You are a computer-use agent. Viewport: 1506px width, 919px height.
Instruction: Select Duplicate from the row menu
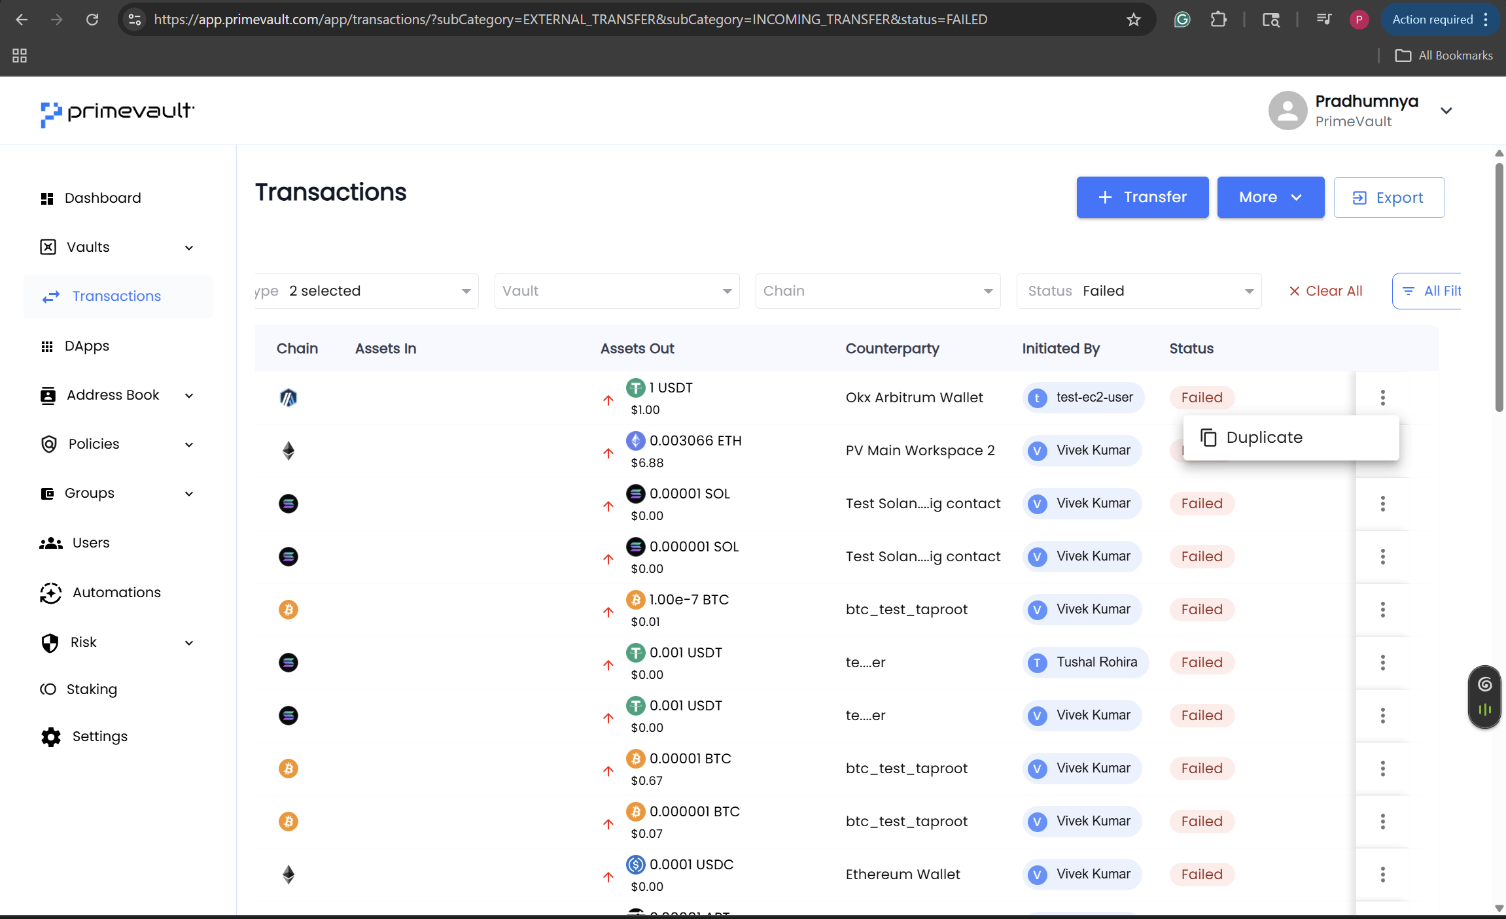pyautogui.click(x=1291, y=438)
